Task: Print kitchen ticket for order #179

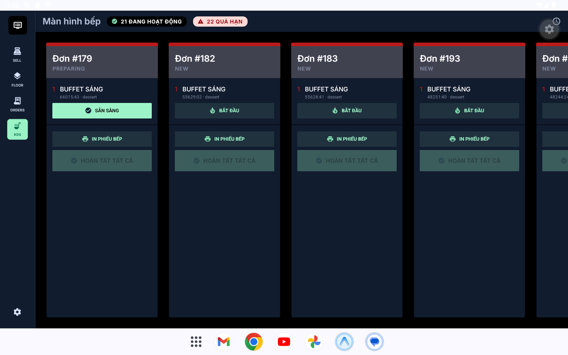Action: tap(102, 139)
